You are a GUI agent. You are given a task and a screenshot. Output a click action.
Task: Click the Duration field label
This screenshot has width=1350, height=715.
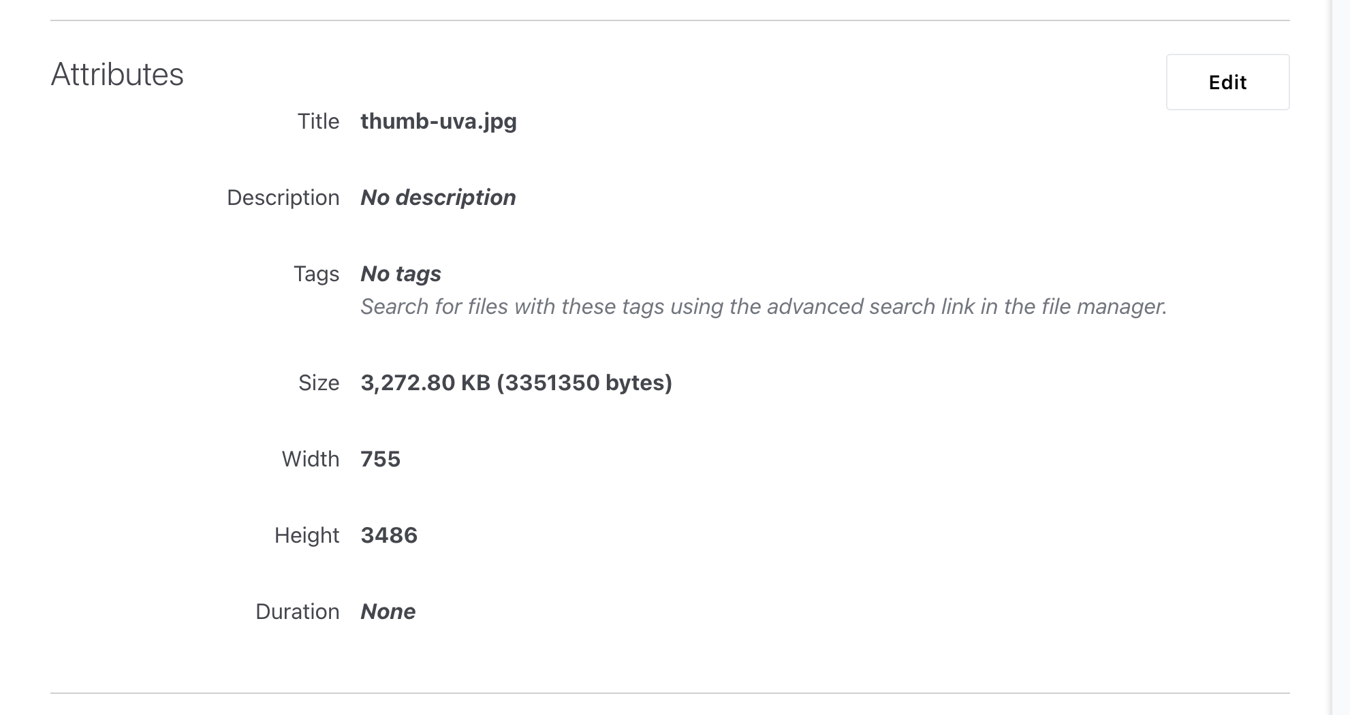tap(297, 611)
